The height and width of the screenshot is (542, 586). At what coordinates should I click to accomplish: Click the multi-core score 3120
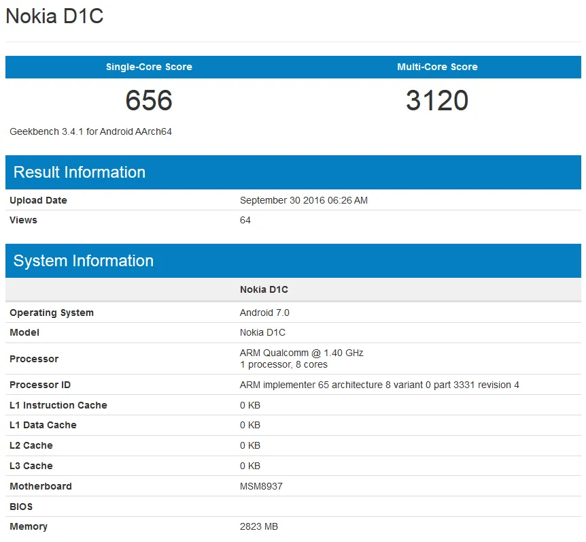(x=437, y=101)
